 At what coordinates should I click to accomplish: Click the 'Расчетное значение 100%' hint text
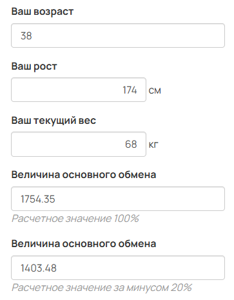click(75, 219)
